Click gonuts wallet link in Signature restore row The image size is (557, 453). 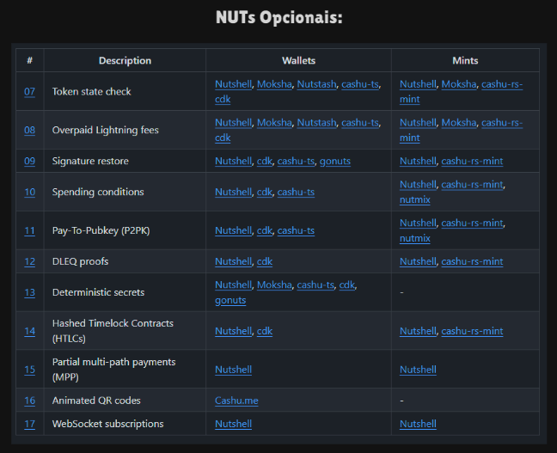[335, 161]
